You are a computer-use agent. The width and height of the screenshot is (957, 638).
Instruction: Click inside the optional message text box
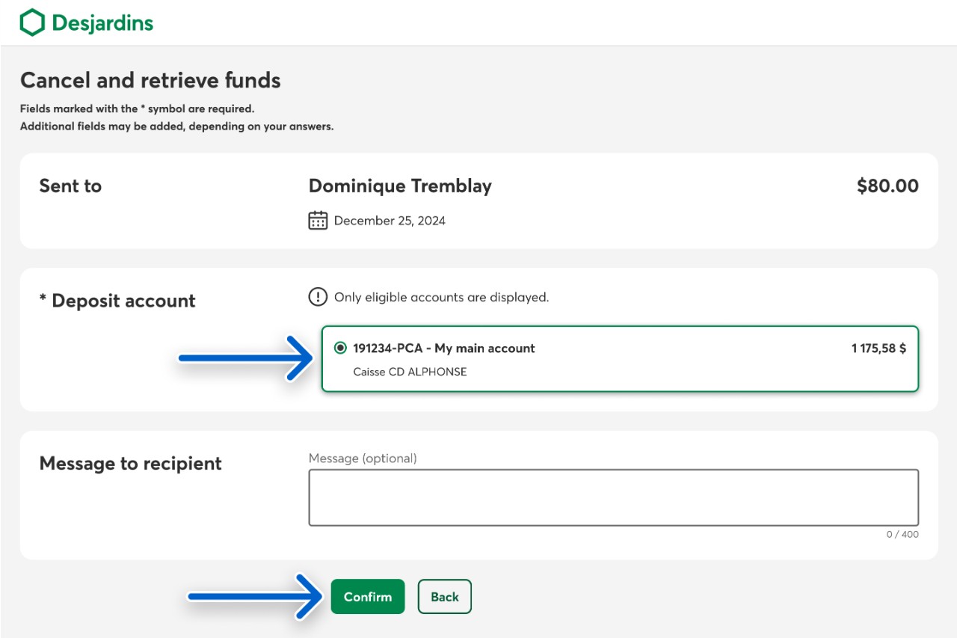point(613,497)
